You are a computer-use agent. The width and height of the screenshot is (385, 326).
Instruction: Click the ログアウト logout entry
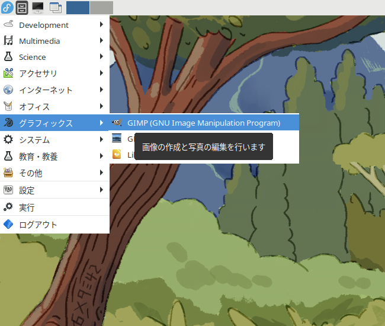click(x=54, y=224)
